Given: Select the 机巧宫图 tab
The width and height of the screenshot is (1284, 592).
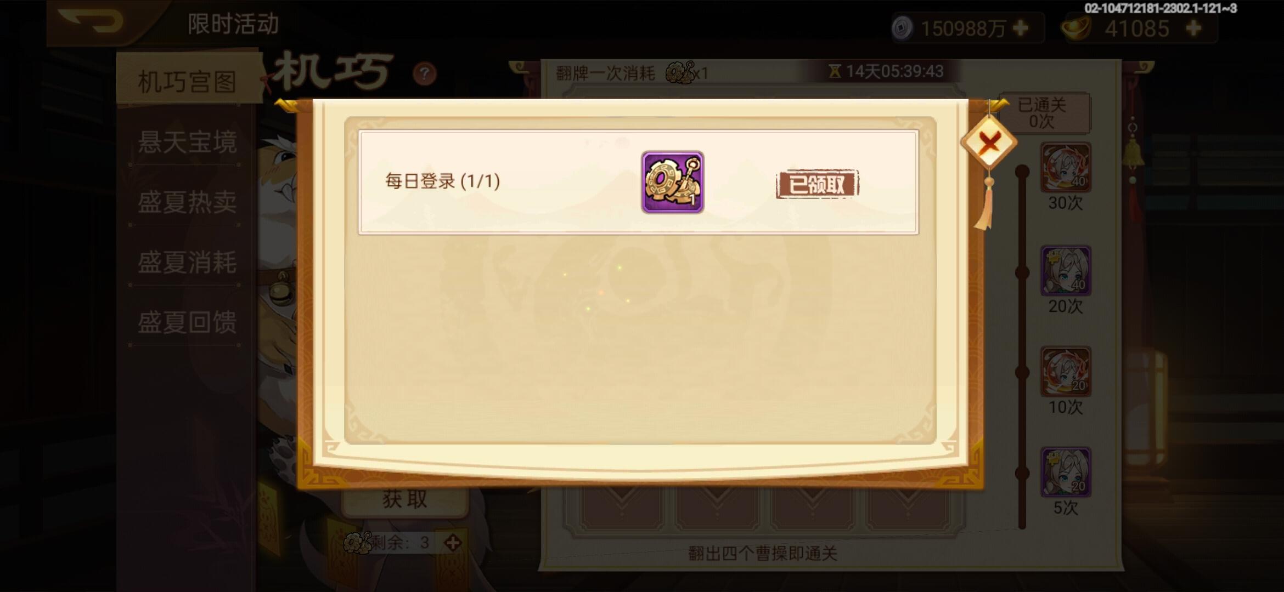Looking at the screenshot, I should click(x=187, y=82).
